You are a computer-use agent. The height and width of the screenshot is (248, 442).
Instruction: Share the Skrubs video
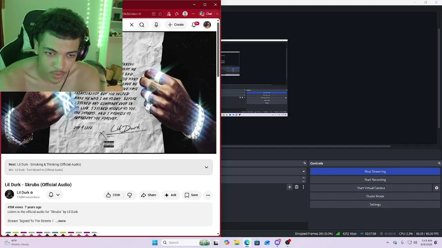pos(148,195)
